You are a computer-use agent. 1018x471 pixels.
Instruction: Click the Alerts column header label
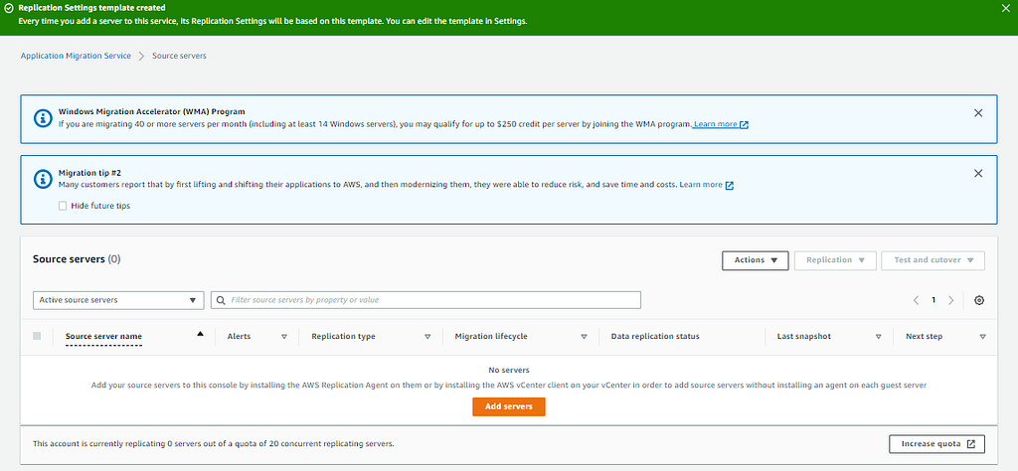click(239, 336)
